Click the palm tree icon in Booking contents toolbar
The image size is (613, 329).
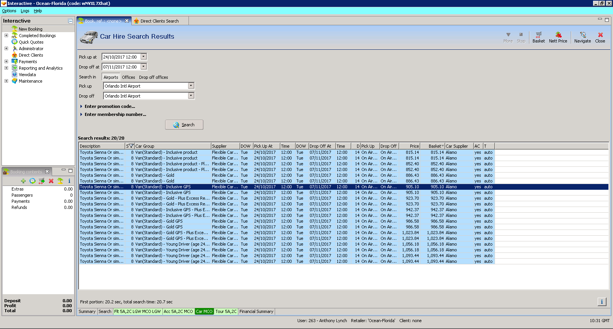(x=60, y=181)
